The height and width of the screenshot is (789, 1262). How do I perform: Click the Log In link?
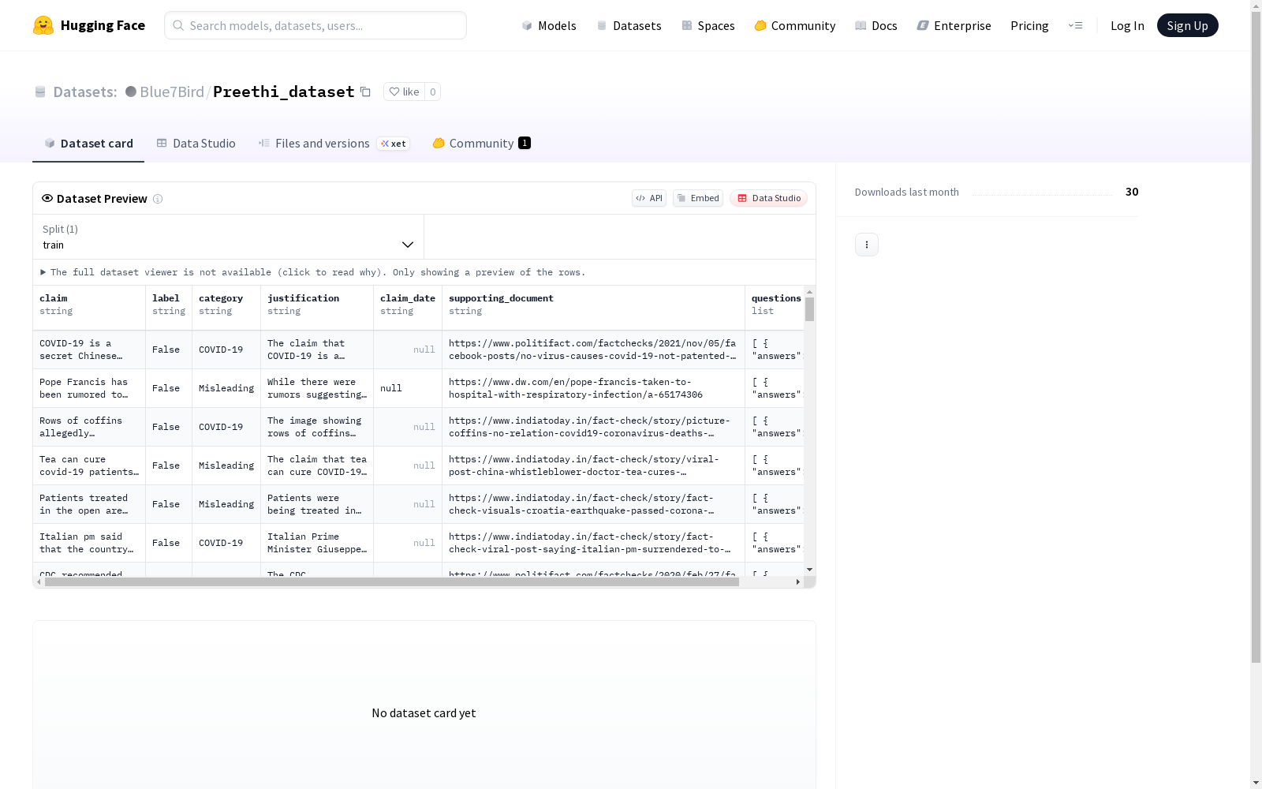[1127, 25]
